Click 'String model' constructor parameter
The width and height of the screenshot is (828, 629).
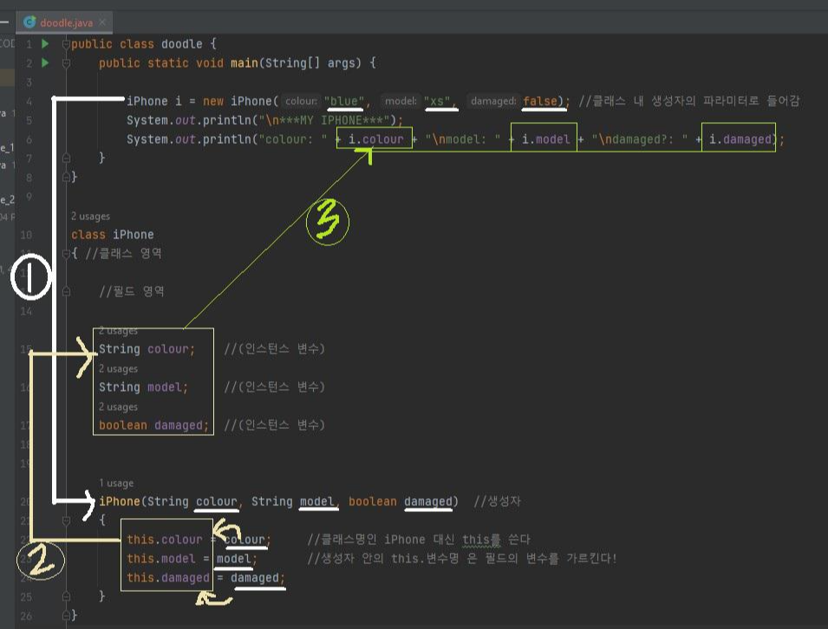point(293,502)
